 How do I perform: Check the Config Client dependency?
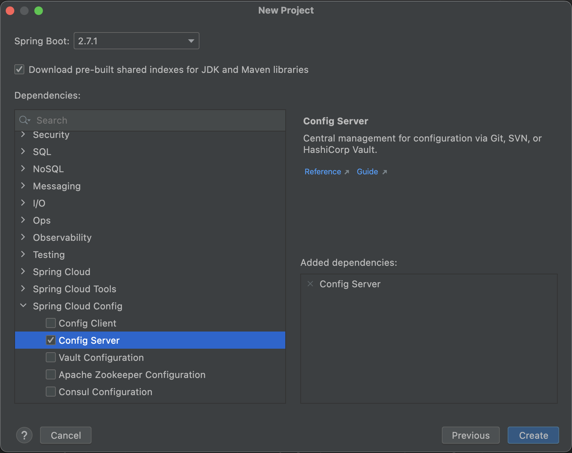point(51,323)
